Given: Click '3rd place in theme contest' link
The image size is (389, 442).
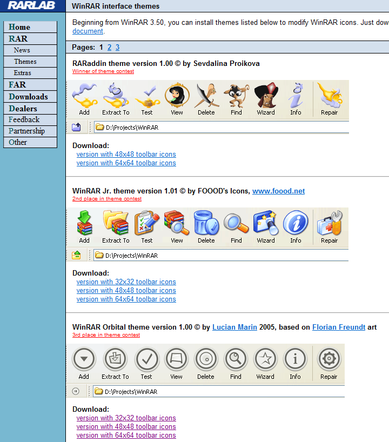Looking at the screenshot, I should click(x=106, y=335).
